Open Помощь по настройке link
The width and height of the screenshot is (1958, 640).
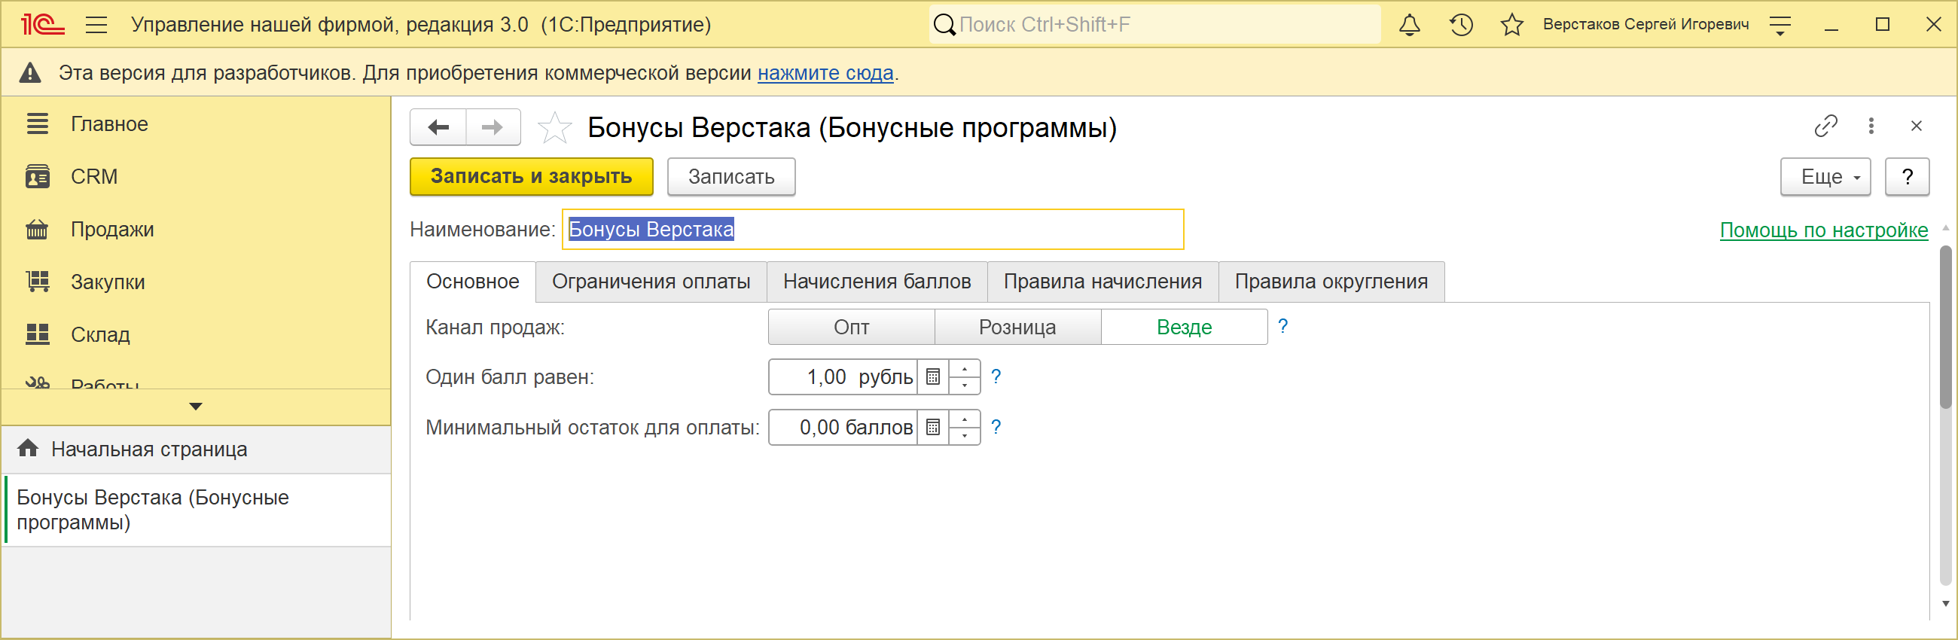click(x=1823, y=230)
